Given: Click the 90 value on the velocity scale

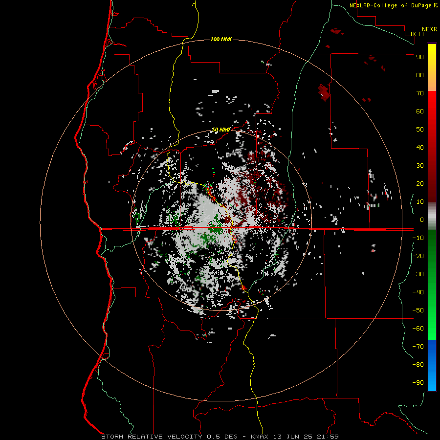Looking at the screenshot, I should (420, 57).
